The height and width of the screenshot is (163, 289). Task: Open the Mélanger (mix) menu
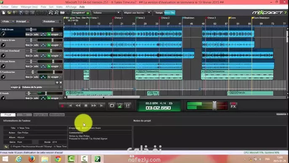(29, 7)
